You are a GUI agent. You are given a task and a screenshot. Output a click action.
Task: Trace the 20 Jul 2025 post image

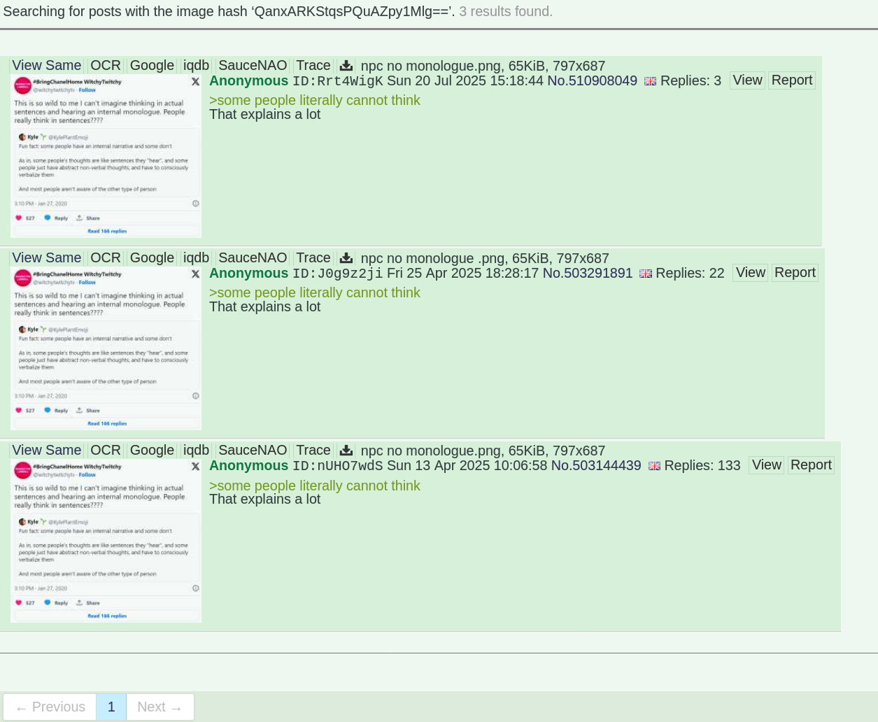click(x=313, y=65)
